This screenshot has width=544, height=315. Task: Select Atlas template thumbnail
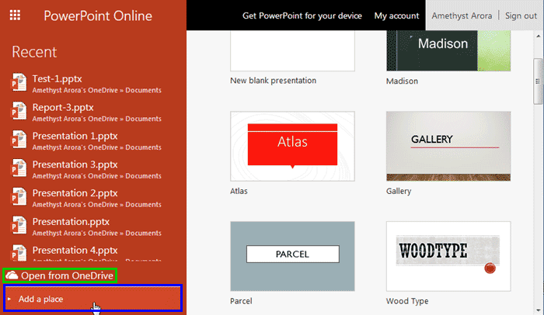tap(292, 146)
